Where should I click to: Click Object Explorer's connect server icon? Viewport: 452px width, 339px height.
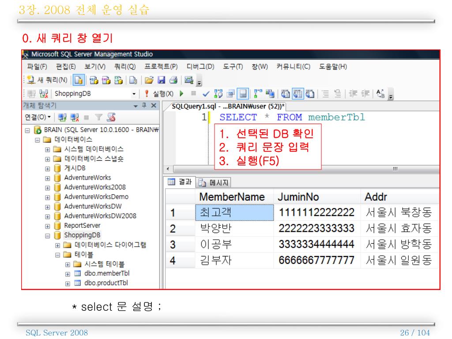pos(62,117)
